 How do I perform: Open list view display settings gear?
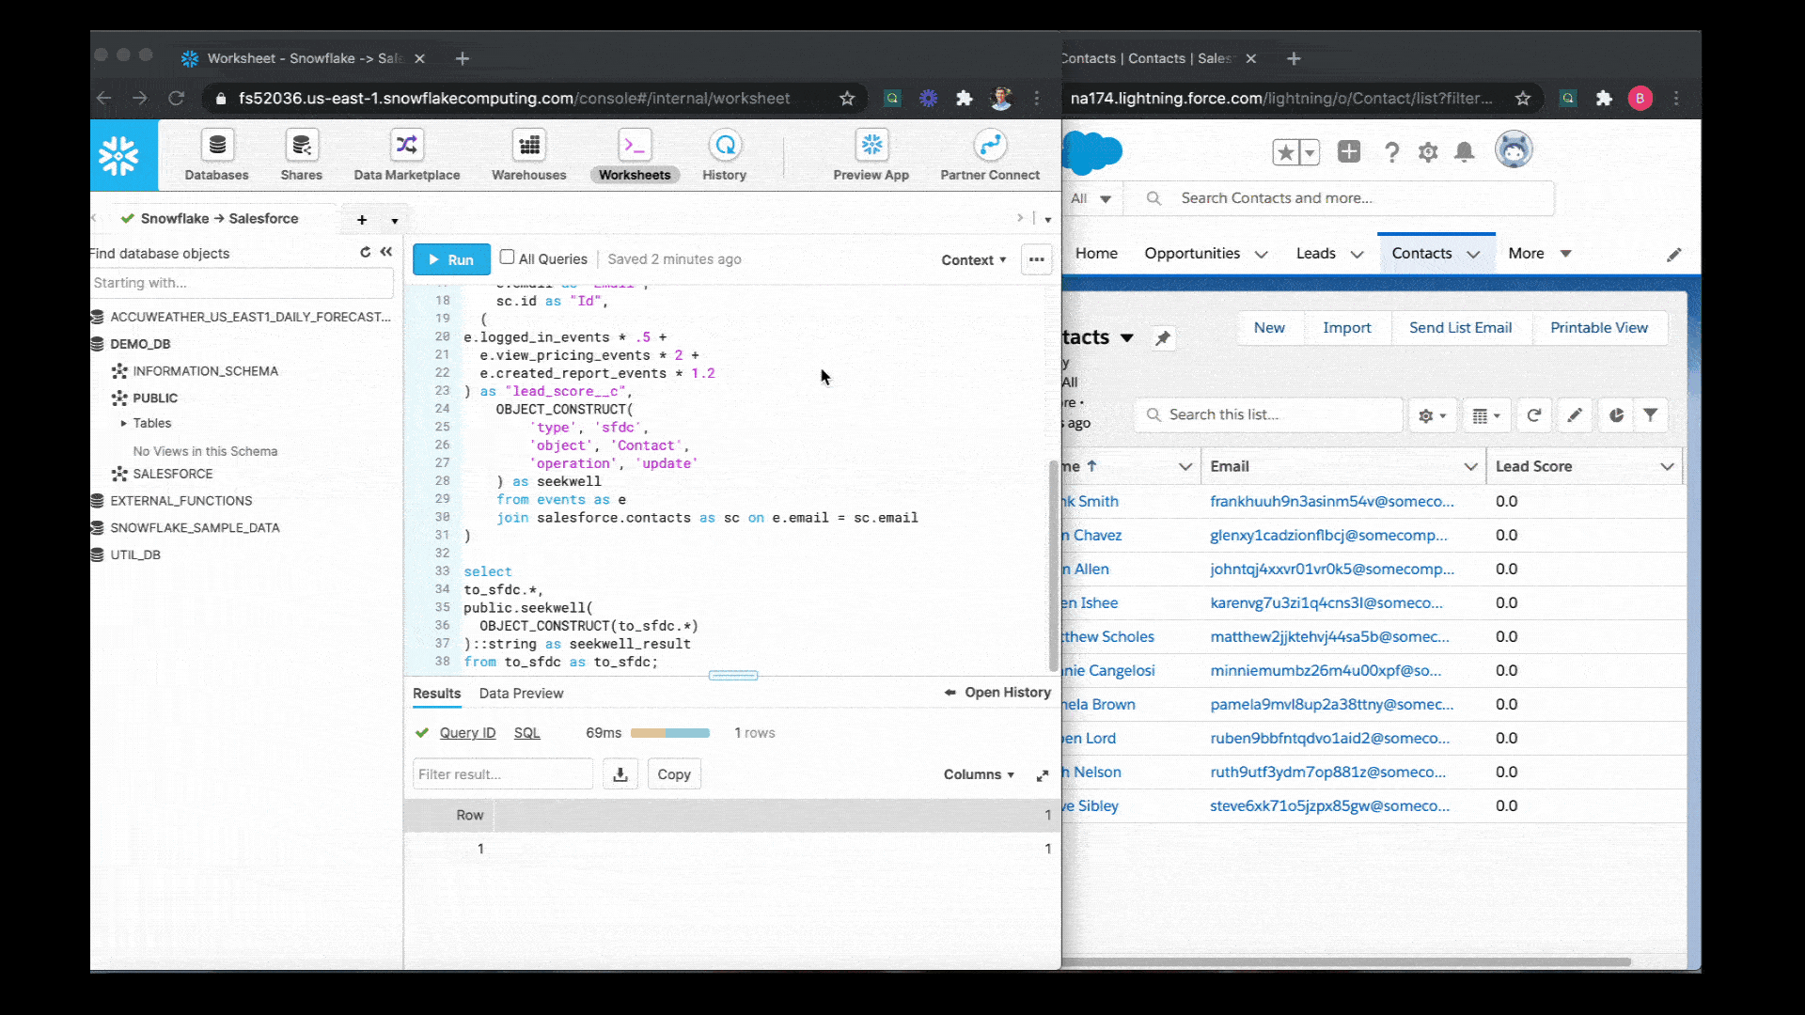click(x=1431, y=414)
